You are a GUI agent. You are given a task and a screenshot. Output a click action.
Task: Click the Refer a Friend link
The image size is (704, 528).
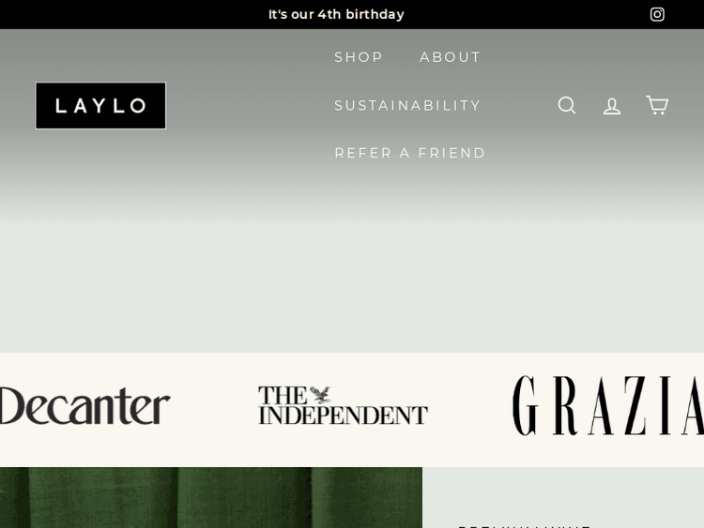pos(410,153)
